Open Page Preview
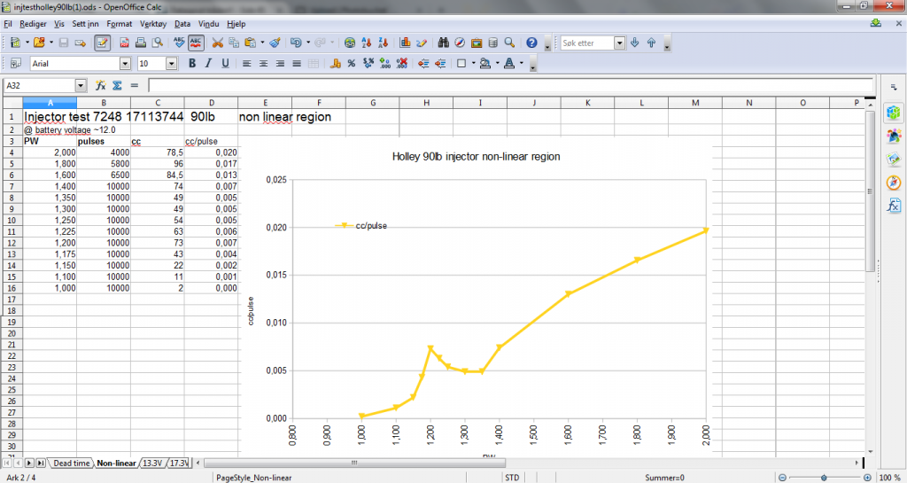This screenshot has height=483, width=907. coord(158,43)
